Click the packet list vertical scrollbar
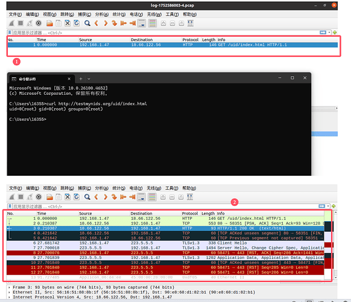Screen dimensions: 351x302 click(335, 245)
